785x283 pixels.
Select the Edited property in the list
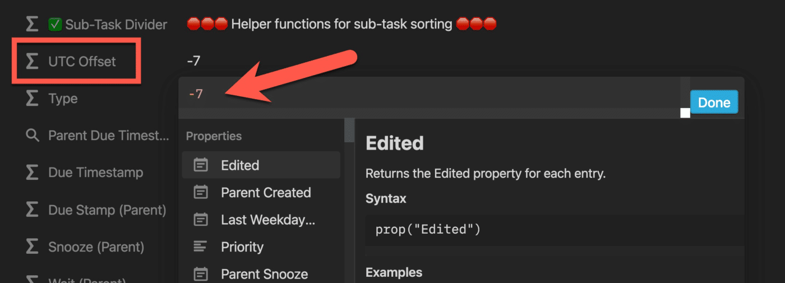pyautogui.click(x=261, y=165)
